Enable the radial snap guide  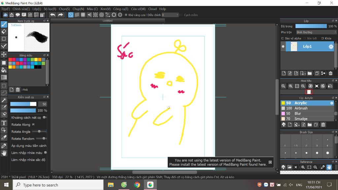[95, 15]
